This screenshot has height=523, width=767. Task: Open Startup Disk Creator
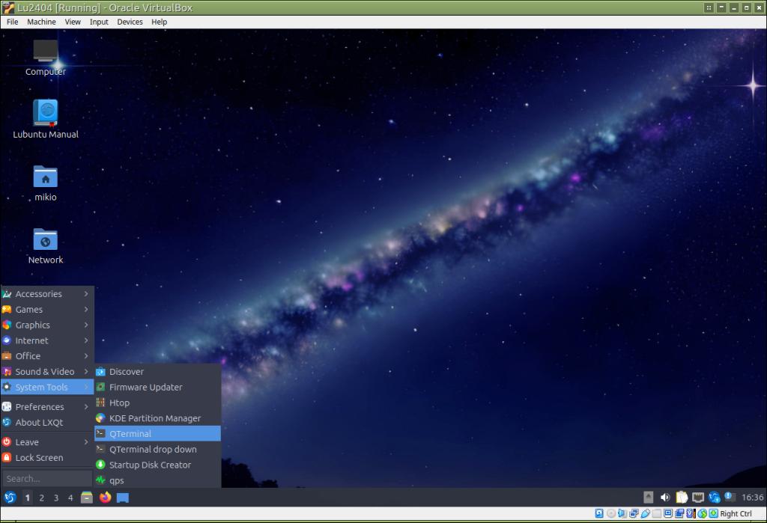point(150,465)
